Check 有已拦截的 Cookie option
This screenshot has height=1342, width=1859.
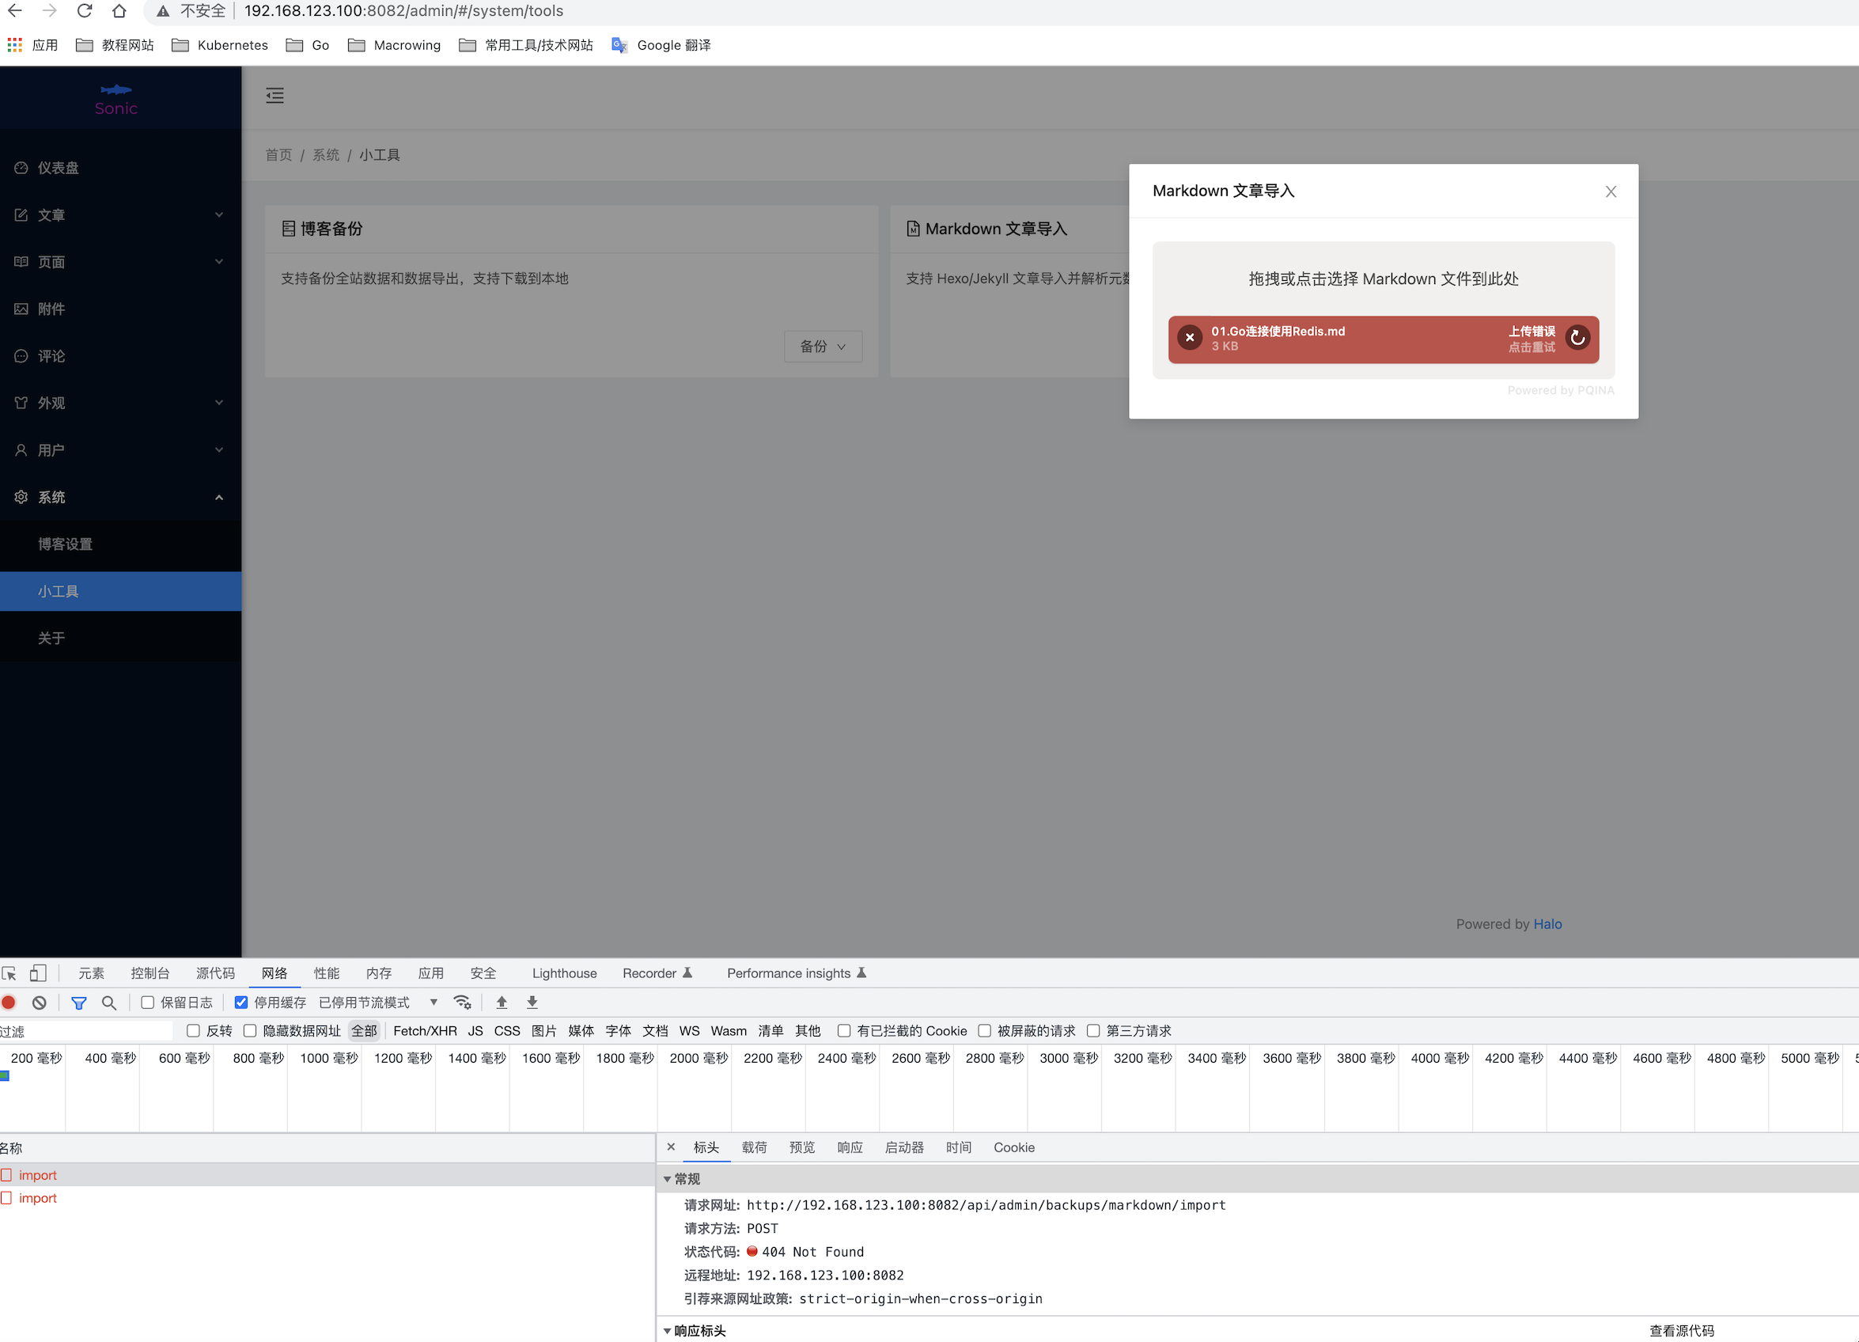click(x=843, y=1030)
